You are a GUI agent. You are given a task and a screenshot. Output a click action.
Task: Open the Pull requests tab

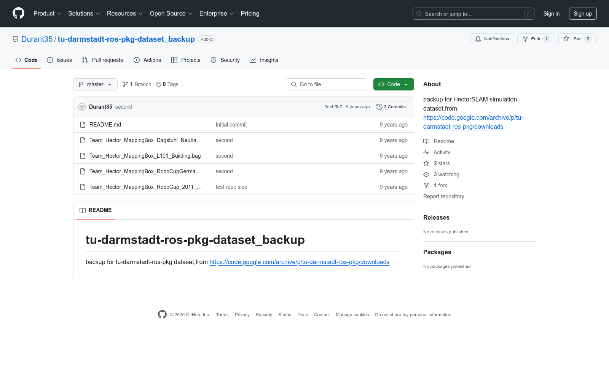click(x=102, y=60)
